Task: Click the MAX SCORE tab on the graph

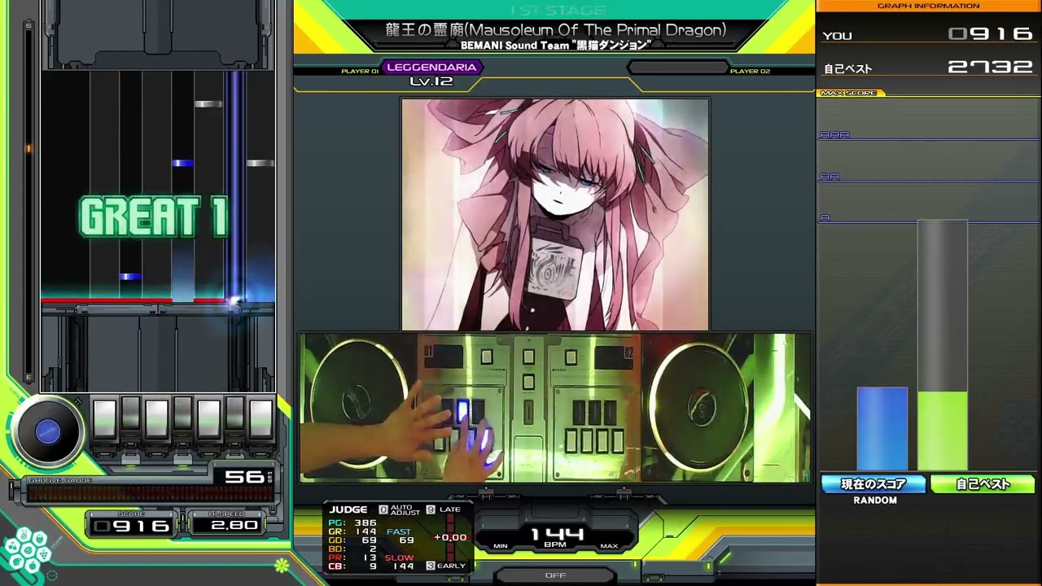Action: (x=849, y=93)
